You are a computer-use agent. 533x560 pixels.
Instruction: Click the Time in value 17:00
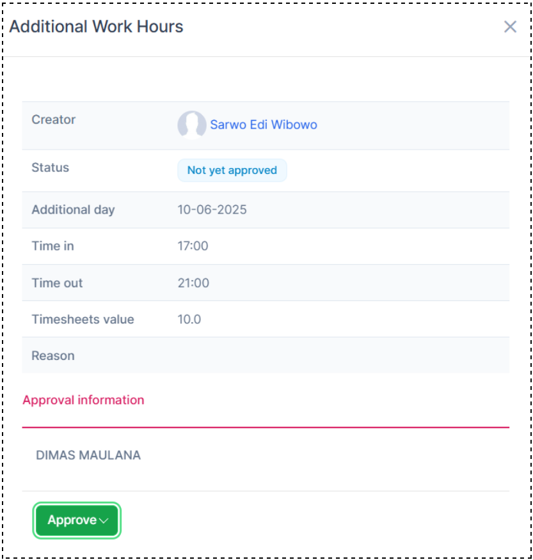[193, 246]
